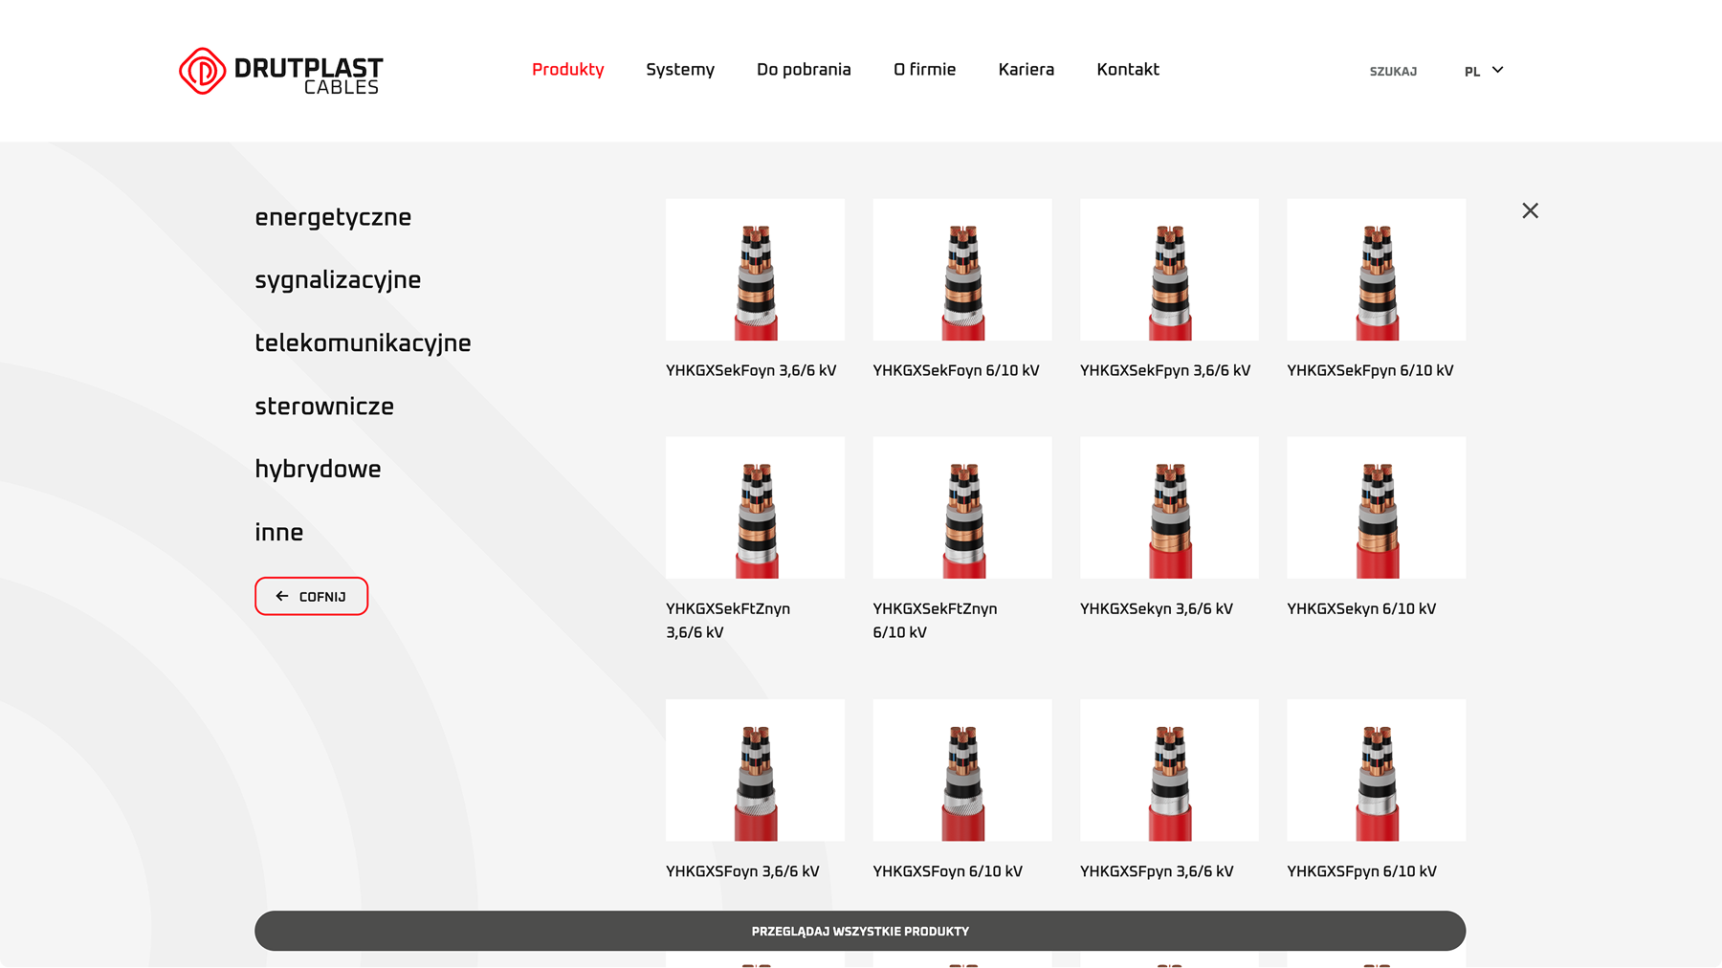Click the Drutplast Cables logo
Image resolution: width=1722 pixels, height=968 pixels.
pos(280,72)
